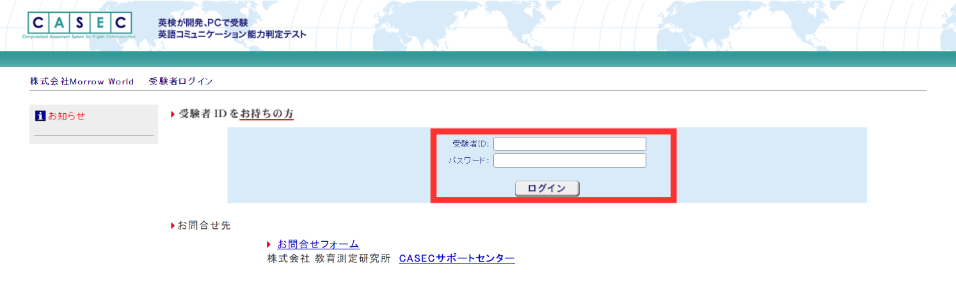Click the blue info icon beside お知らせ
This screenshot has height=282, width=956.
click(40, 116)
